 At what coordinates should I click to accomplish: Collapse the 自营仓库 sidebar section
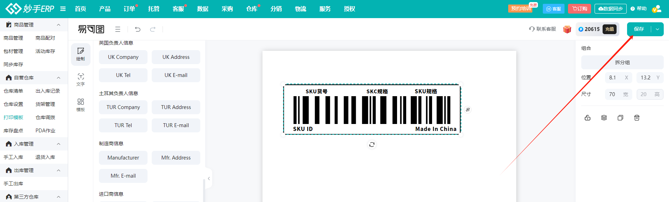tap(58, 78)
